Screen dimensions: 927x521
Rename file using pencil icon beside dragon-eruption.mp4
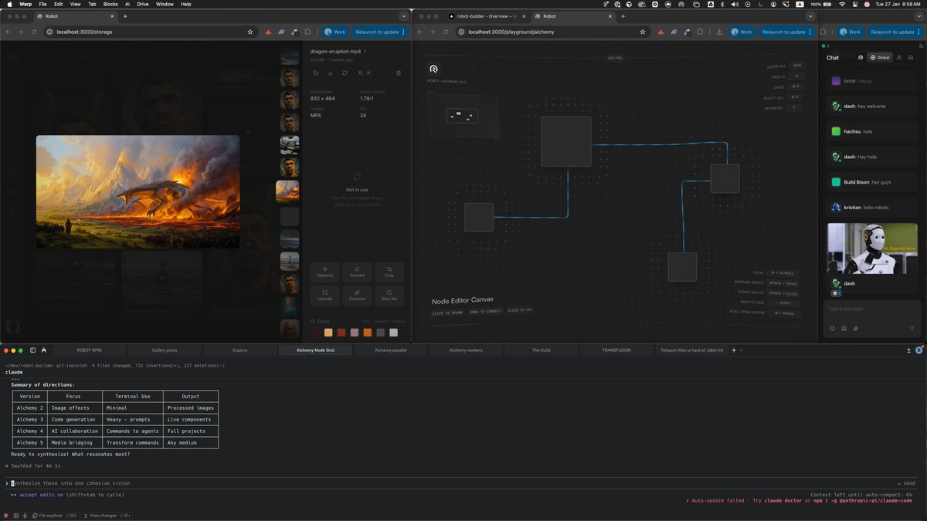tap(365, 51)
